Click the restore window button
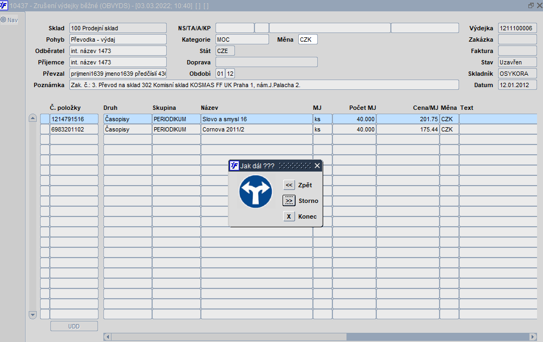This screenshot has height=342, width=543. tap(531, 5)
